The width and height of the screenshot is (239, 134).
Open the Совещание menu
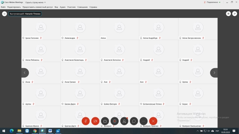coord(83,7)
